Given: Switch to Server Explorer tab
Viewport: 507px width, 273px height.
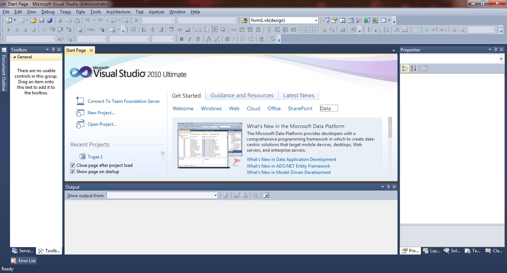Looking at the screenshot, I should point(23,251).
